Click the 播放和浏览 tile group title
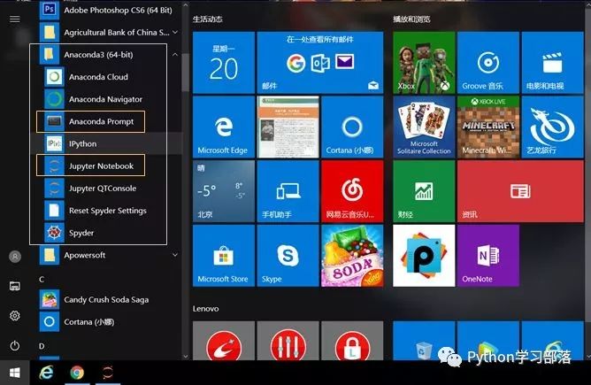591x385 pixels. 411,19
